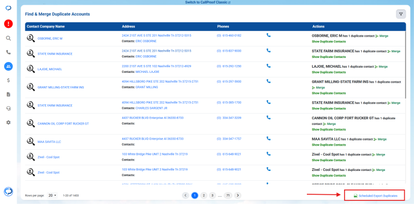
Task: Call 334-347-3209 using phone icon
Action: (x=269, y=118)
